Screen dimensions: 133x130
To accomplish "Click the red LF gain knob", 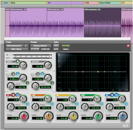I will coord(24,116).
